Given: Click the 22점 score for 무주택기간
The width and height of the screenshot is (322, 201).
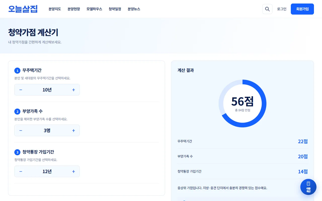Looking at the screenshot, I should (x=303, y=141).
